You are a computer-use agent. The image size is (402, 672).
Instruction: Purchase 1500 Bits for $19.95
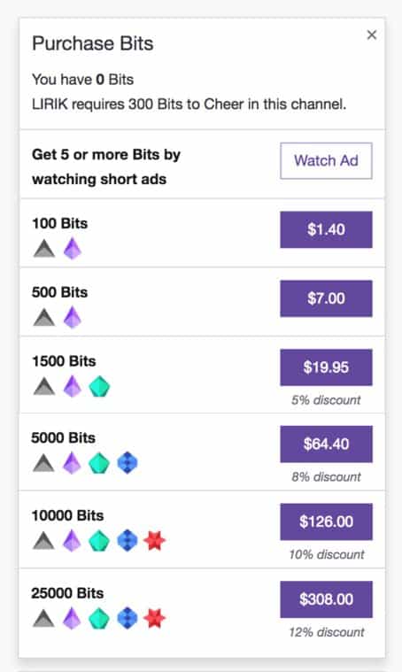pyautogui.click(x=326, y=367)
